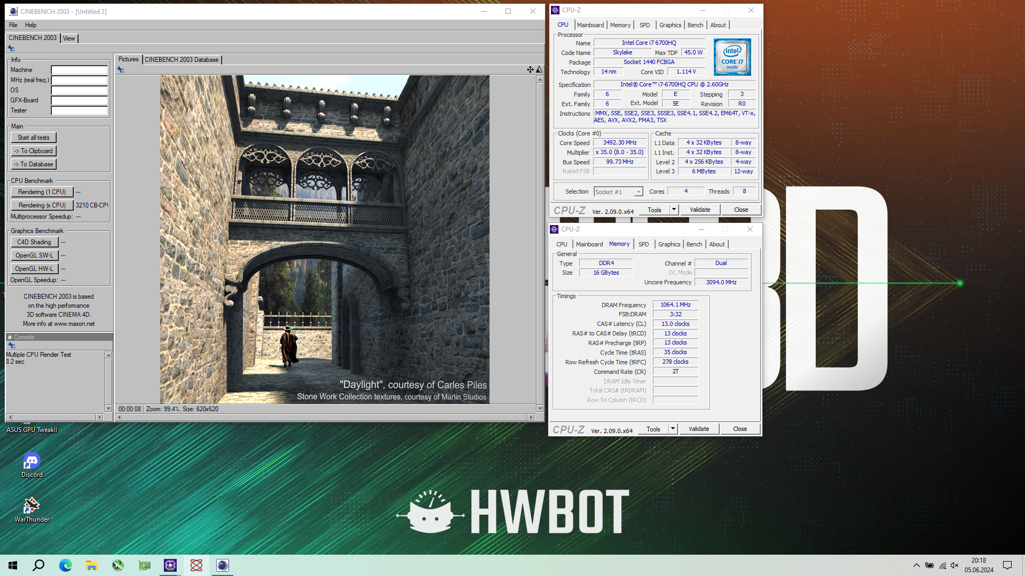Screen dimensions: 1025x576
Task: Open Mainboard tab in upper CPU-Z window
Action: point(590,25)
